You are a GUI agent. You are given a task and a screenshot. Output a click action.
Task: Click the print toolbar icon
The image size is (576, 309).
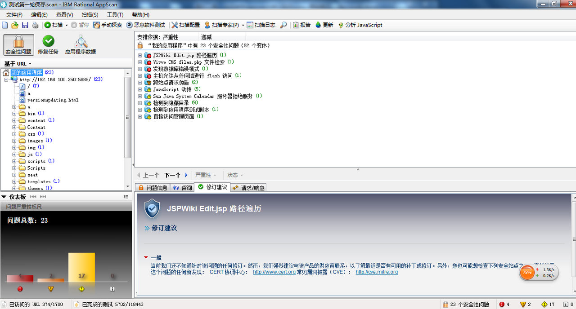coord(35,25)
